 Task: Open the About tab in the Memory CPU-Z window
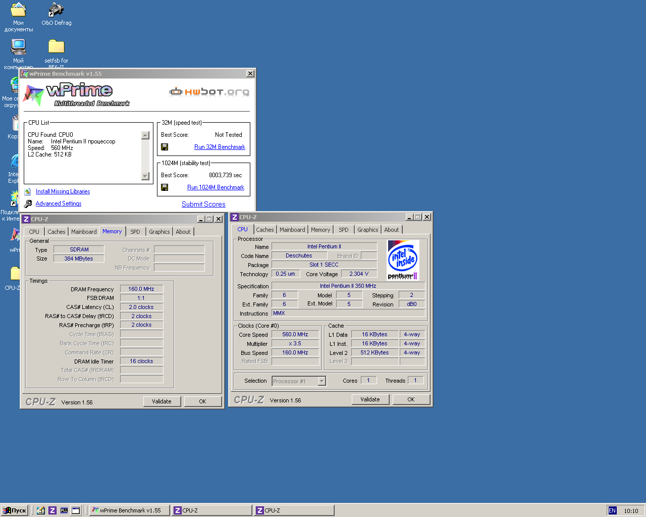pos(183,232)
